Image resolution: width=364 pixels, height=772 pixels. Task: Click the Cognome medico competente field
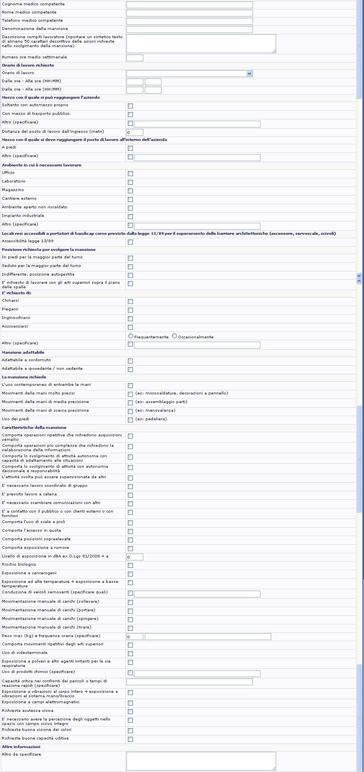pyautogui.click(x=189, y=5)
